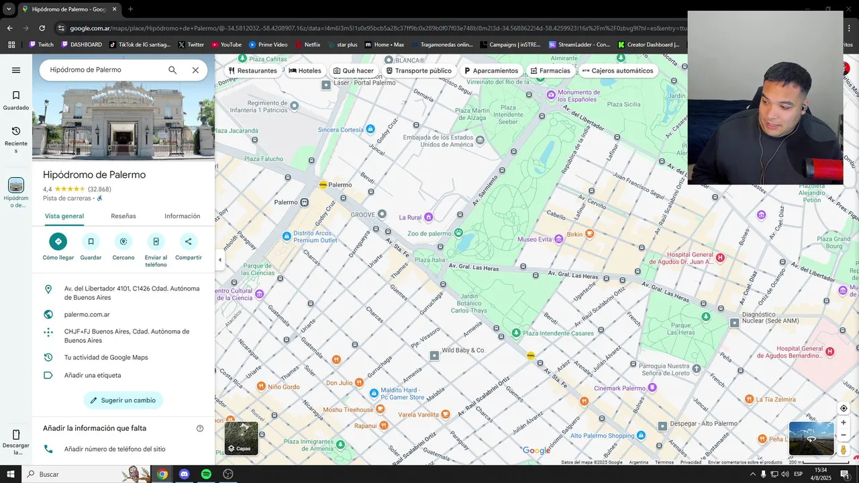The height and width of the screenshot is (483, 859).
Task: Click the search magnifier icon
Action: [172, 70]
